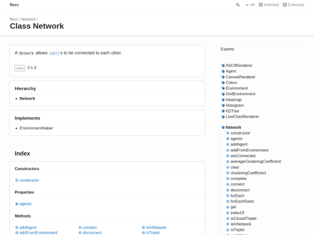Click sidebar averageClusteringCoefficient icon
314x235 pixels.
point(228,162)
